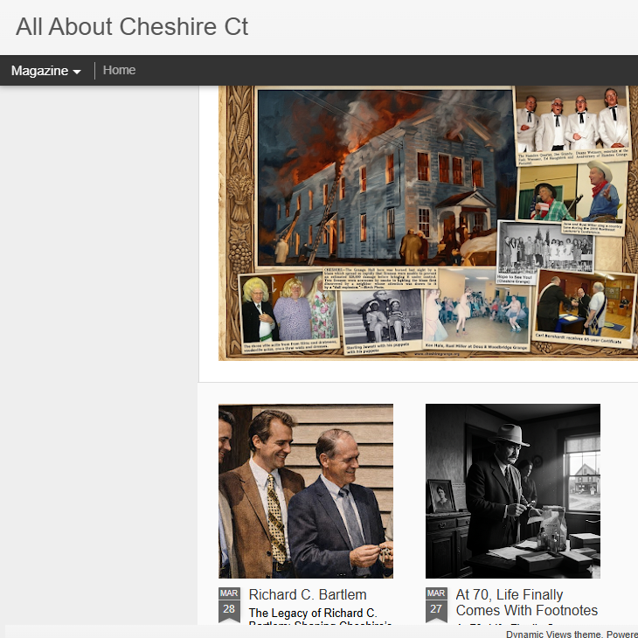Click the MAR 28 date ribbon
The width and height of the screenshot is (638, 638).
click(229, 605)
